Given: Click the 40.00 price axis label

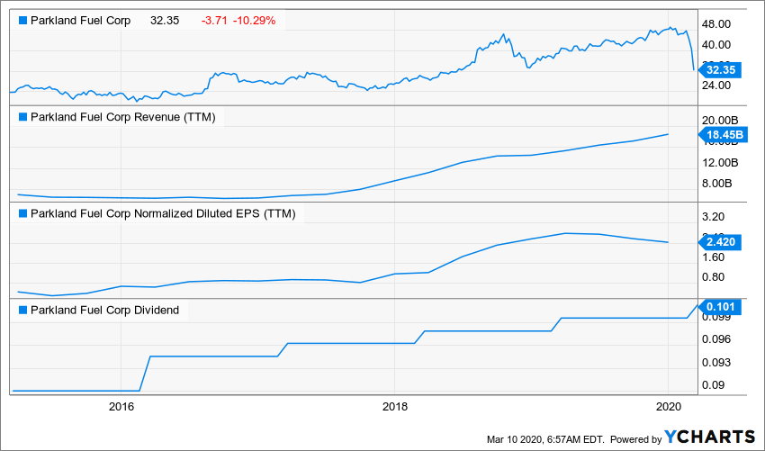Looking at the screenshot, I should pyautogui.click(x=716, y=44).
